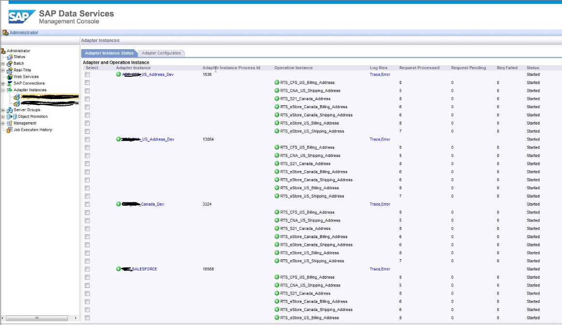
Task: Click the "Status" column header in the table
Action: click(x=533, y=68)
